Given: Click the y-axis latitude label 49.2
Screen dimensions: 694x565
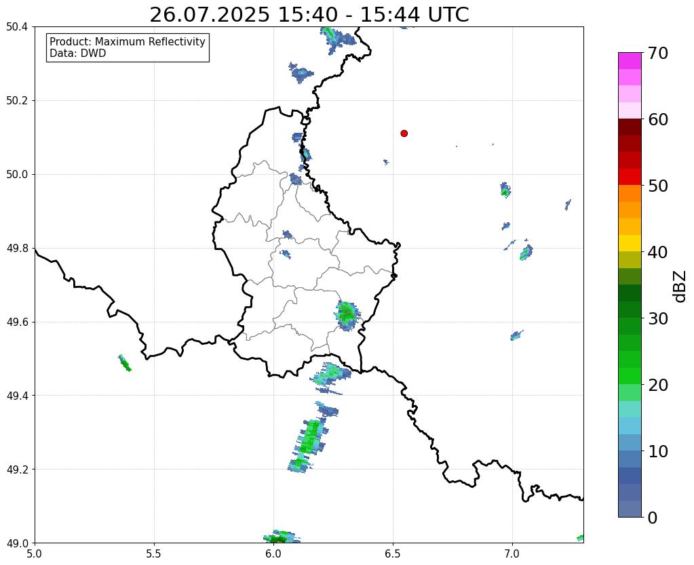Looking at the screenshot, I should point(17,469).
